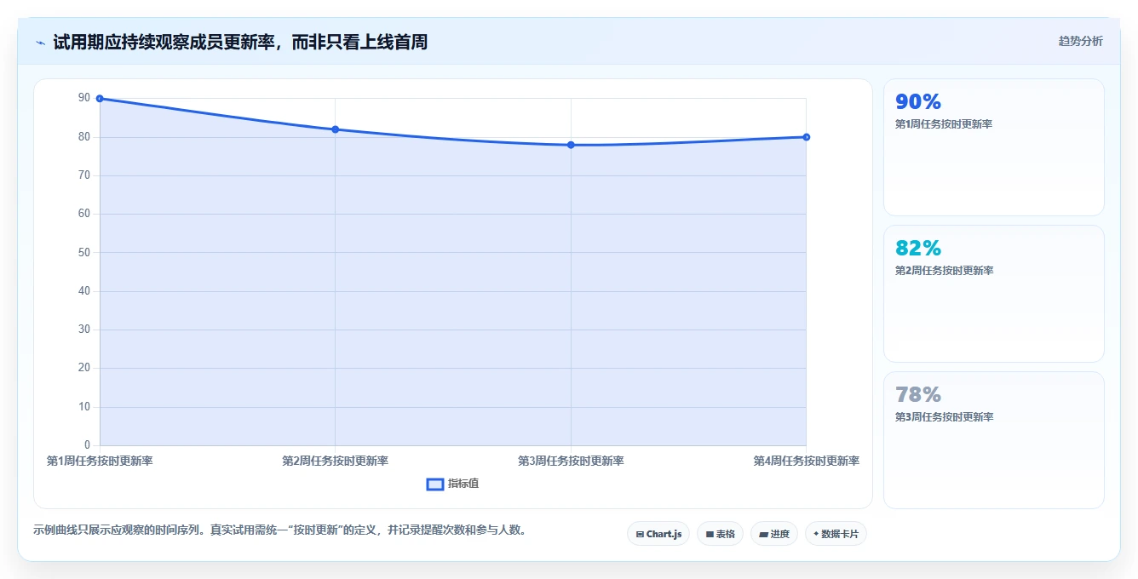Viewport: 1138px width, 579px height.
Task: Click the legend color box for 指标值
Action: 435,484
